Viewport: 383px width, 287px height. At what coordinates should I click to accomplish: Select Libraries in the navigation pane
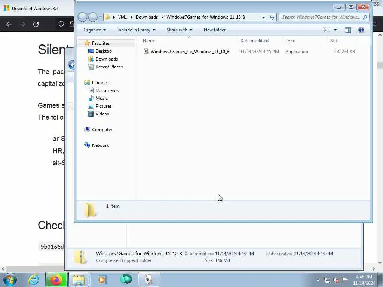(x=100, y=83)
